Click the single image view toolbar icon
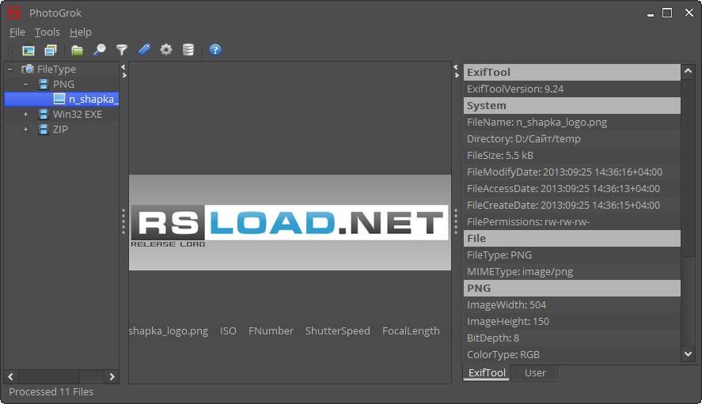This screenshot has height=404, width=702. click(28, 50)
